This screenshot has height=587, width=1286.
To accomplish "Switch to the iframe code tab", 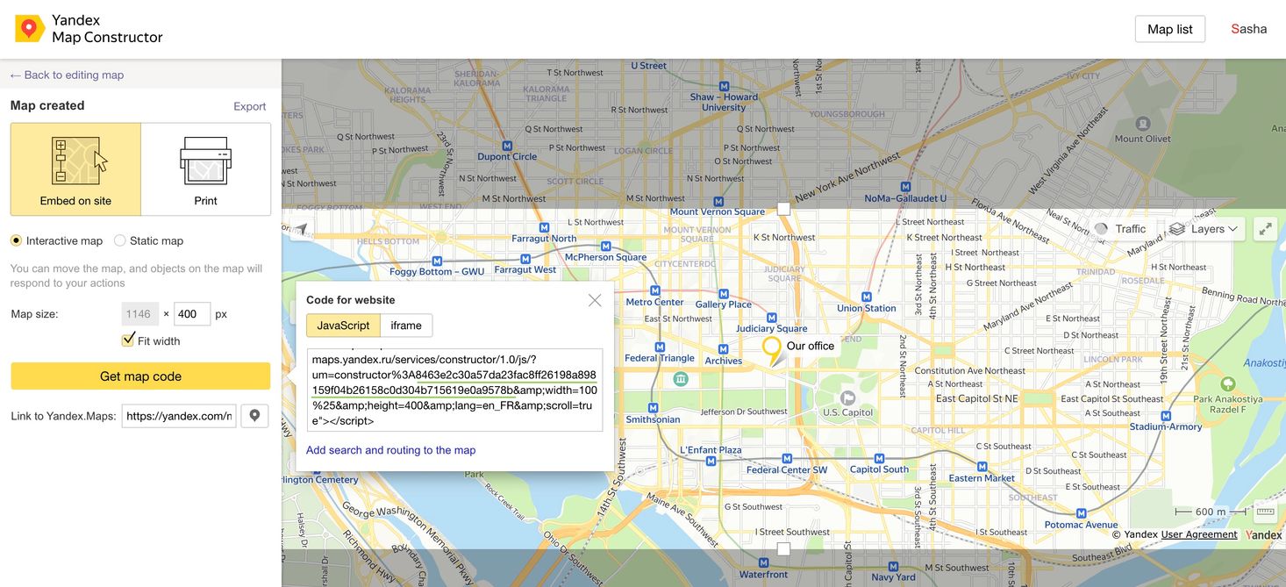I will 406,326.
